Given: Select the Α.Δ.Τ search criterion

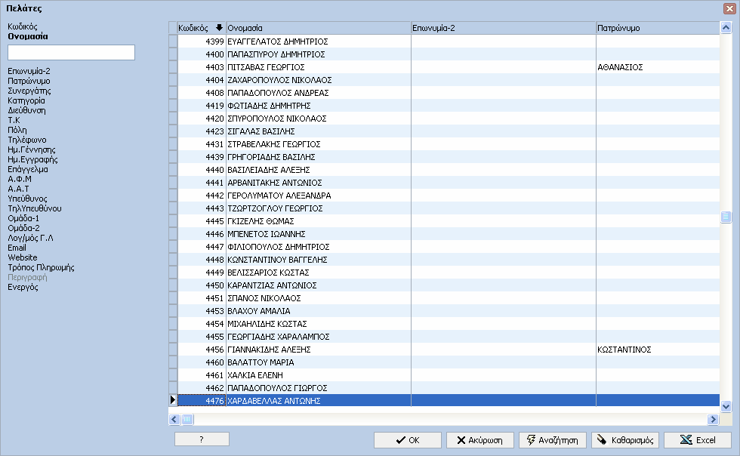Looking at the screenshot, I should click(x=18, y=189).
